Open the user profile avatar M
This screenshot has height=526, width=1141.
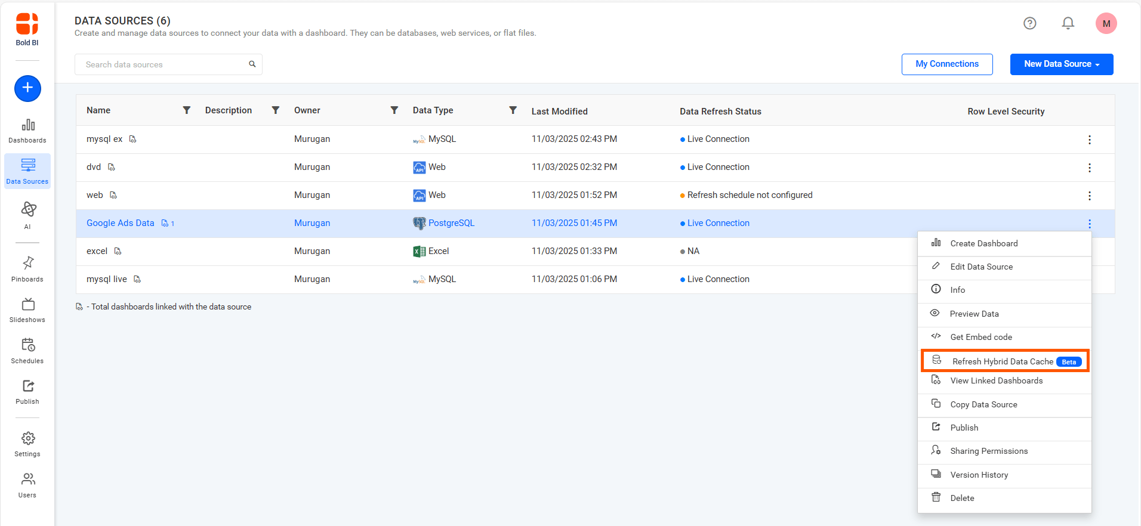1106,23
